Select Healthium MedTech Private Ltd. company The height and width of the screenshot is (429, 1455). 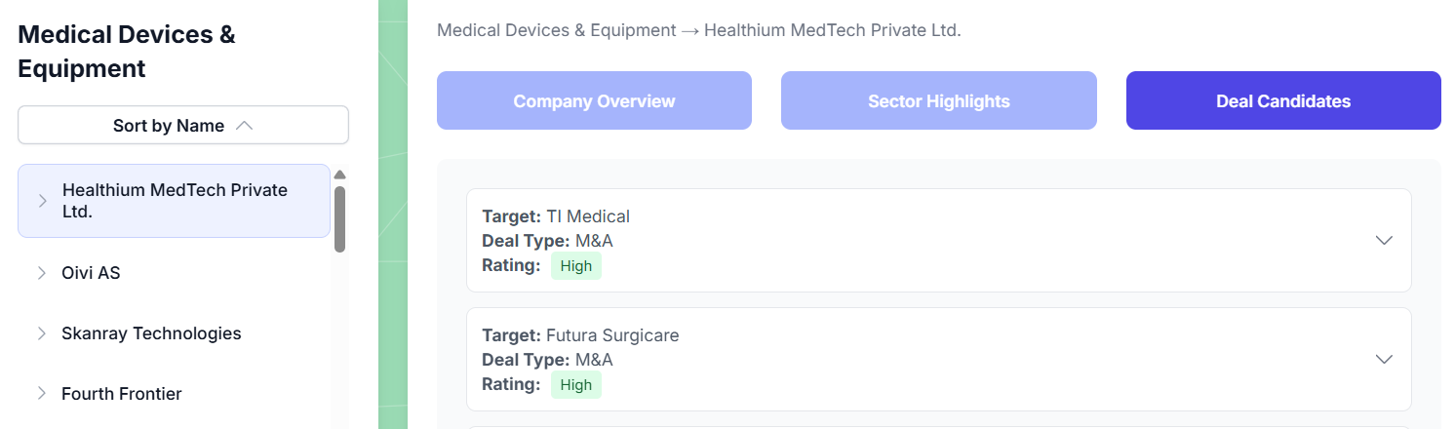pos(176,200)
